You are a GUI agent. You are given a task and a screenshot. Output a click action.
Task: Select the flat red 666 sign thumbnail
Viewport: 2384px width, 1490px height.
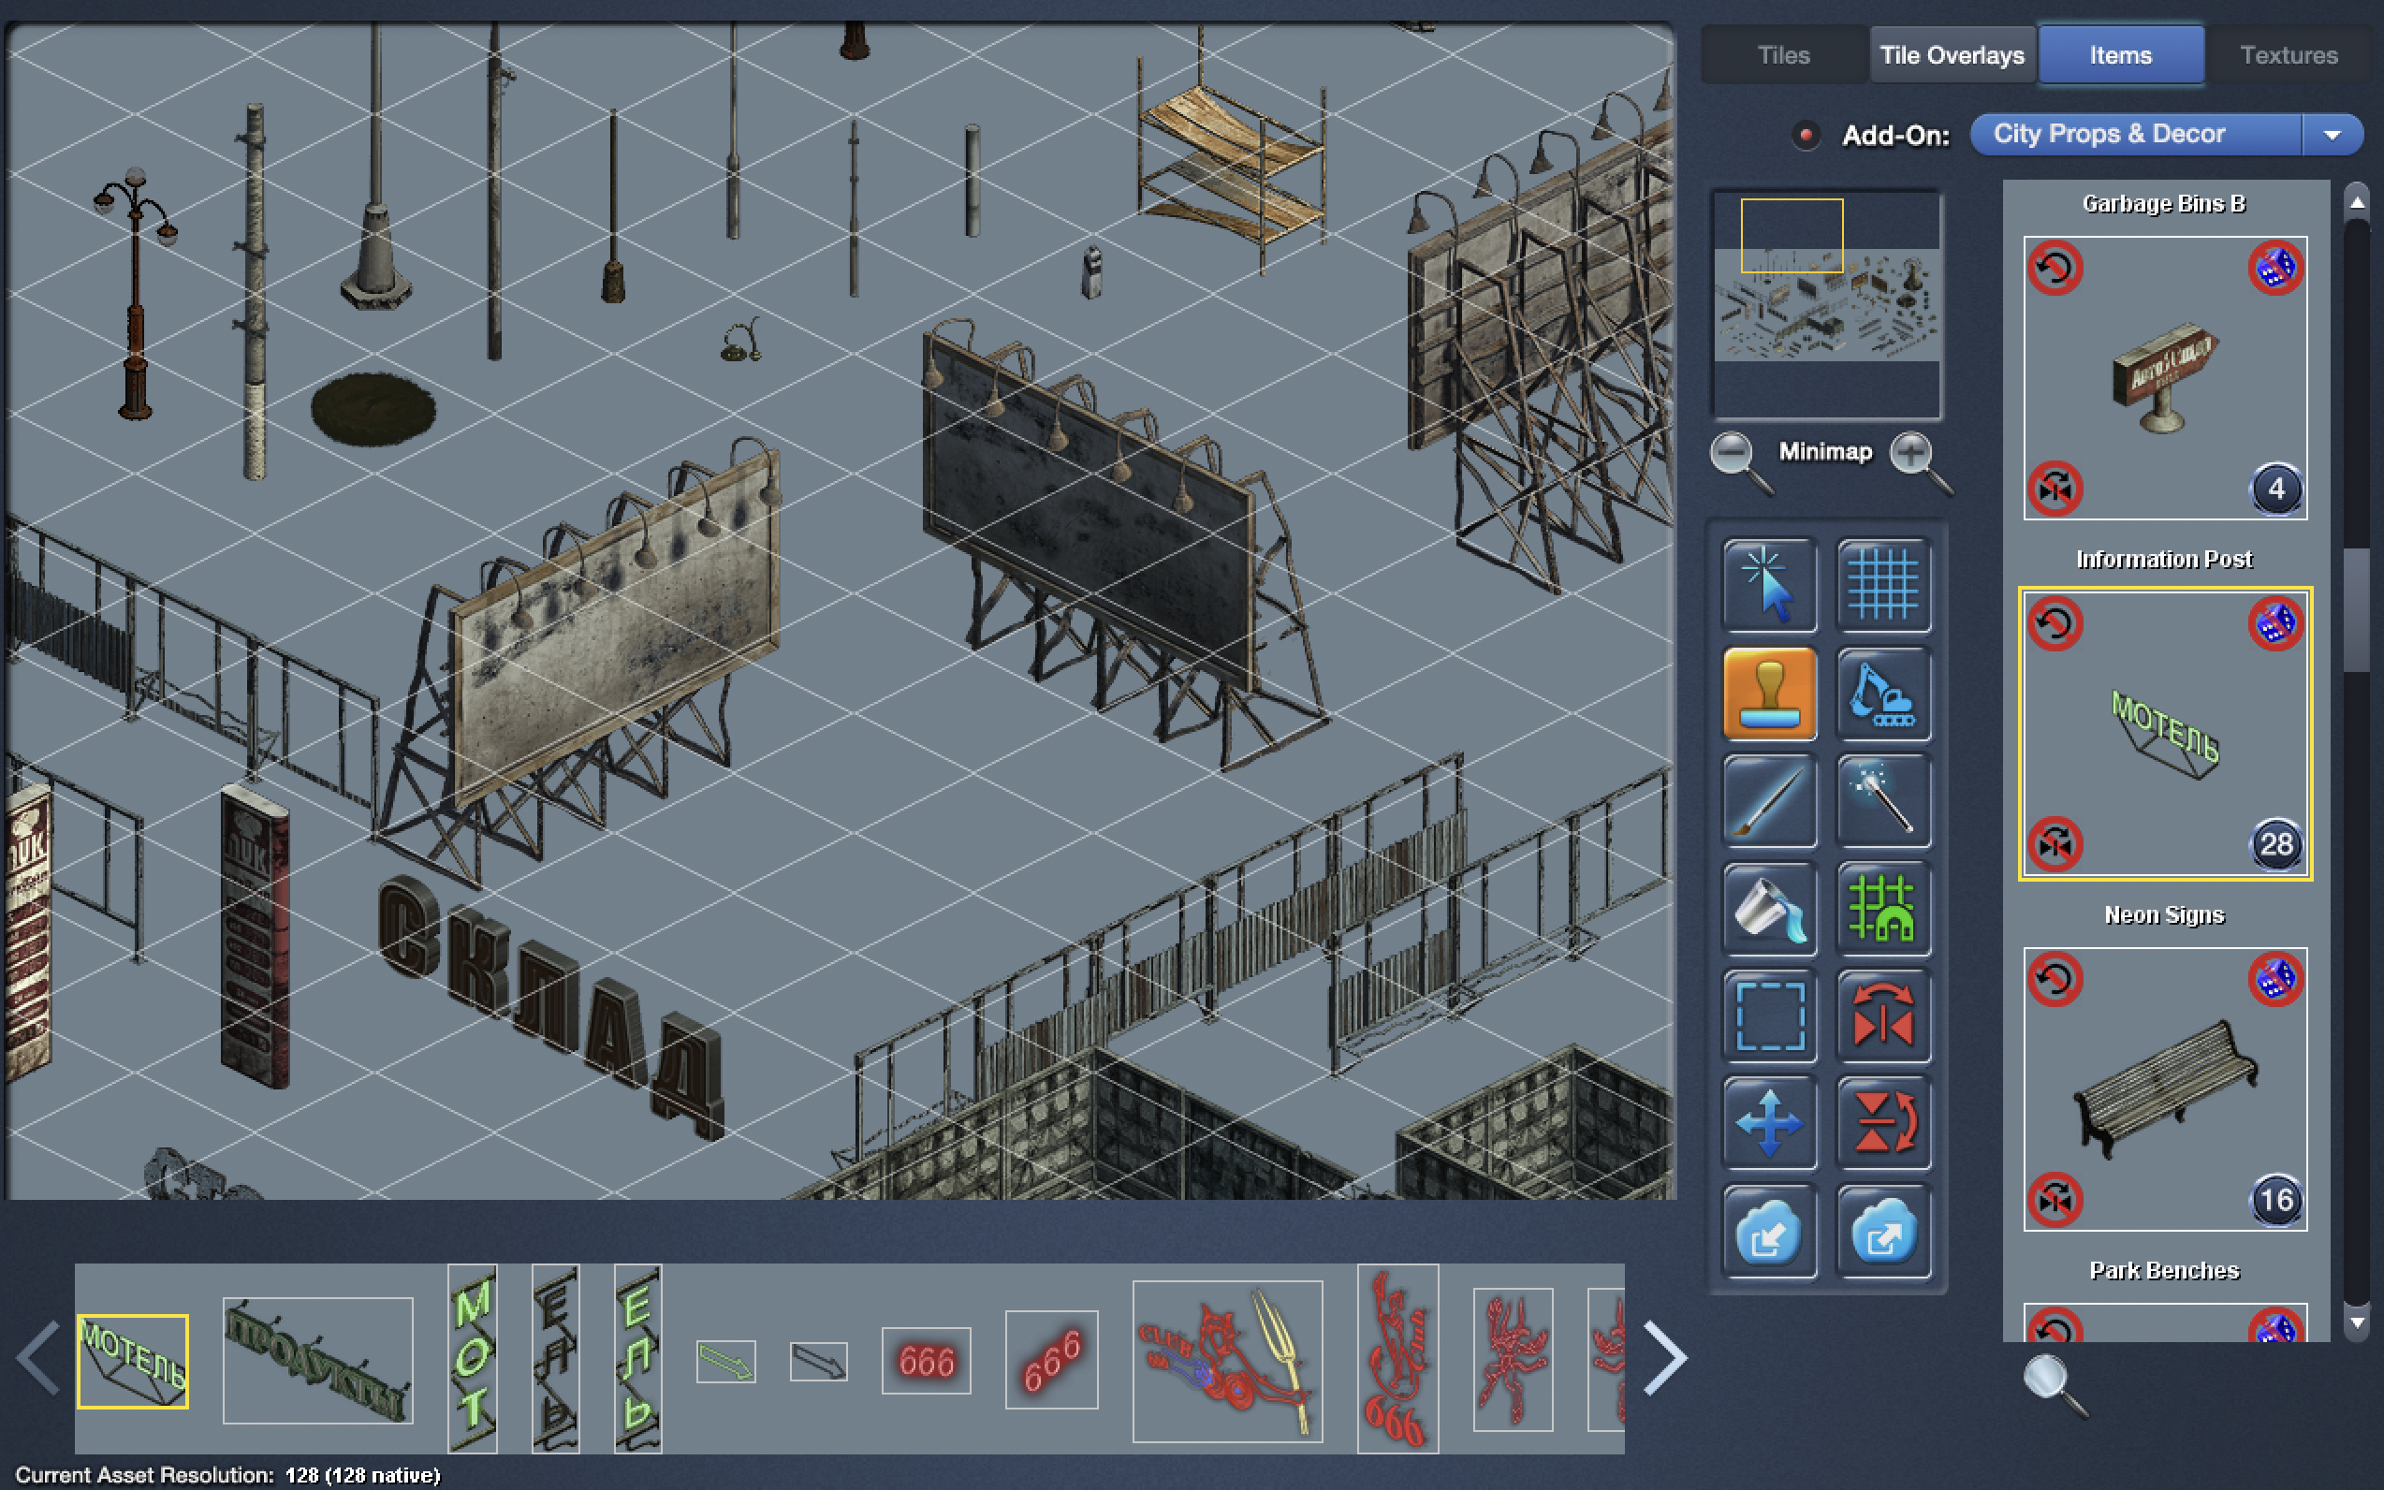(926, 1360)
